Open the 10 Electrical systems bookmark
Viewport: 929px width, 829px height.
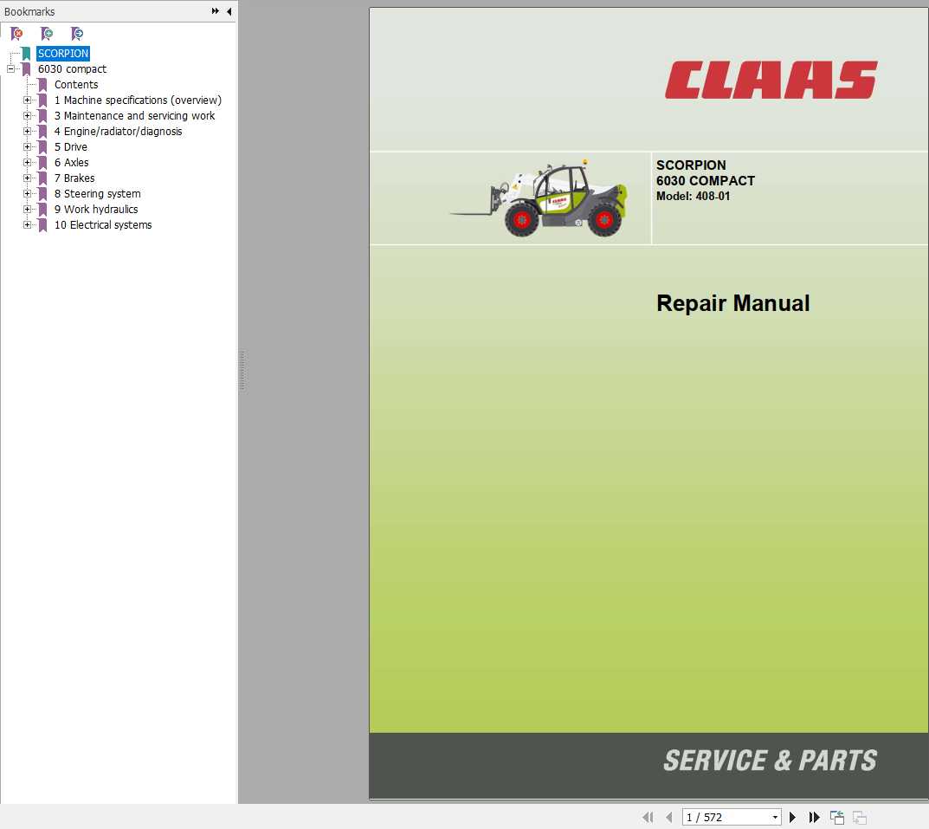pos(103,224)
